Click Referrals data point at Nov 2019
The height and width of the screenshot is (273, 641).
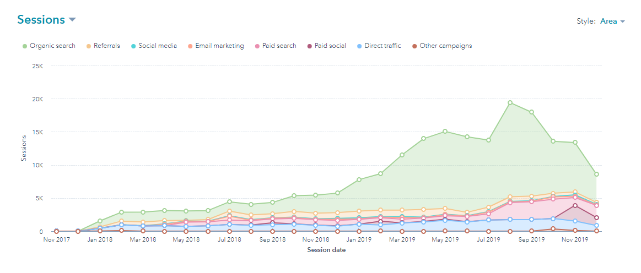coord(575,192)
